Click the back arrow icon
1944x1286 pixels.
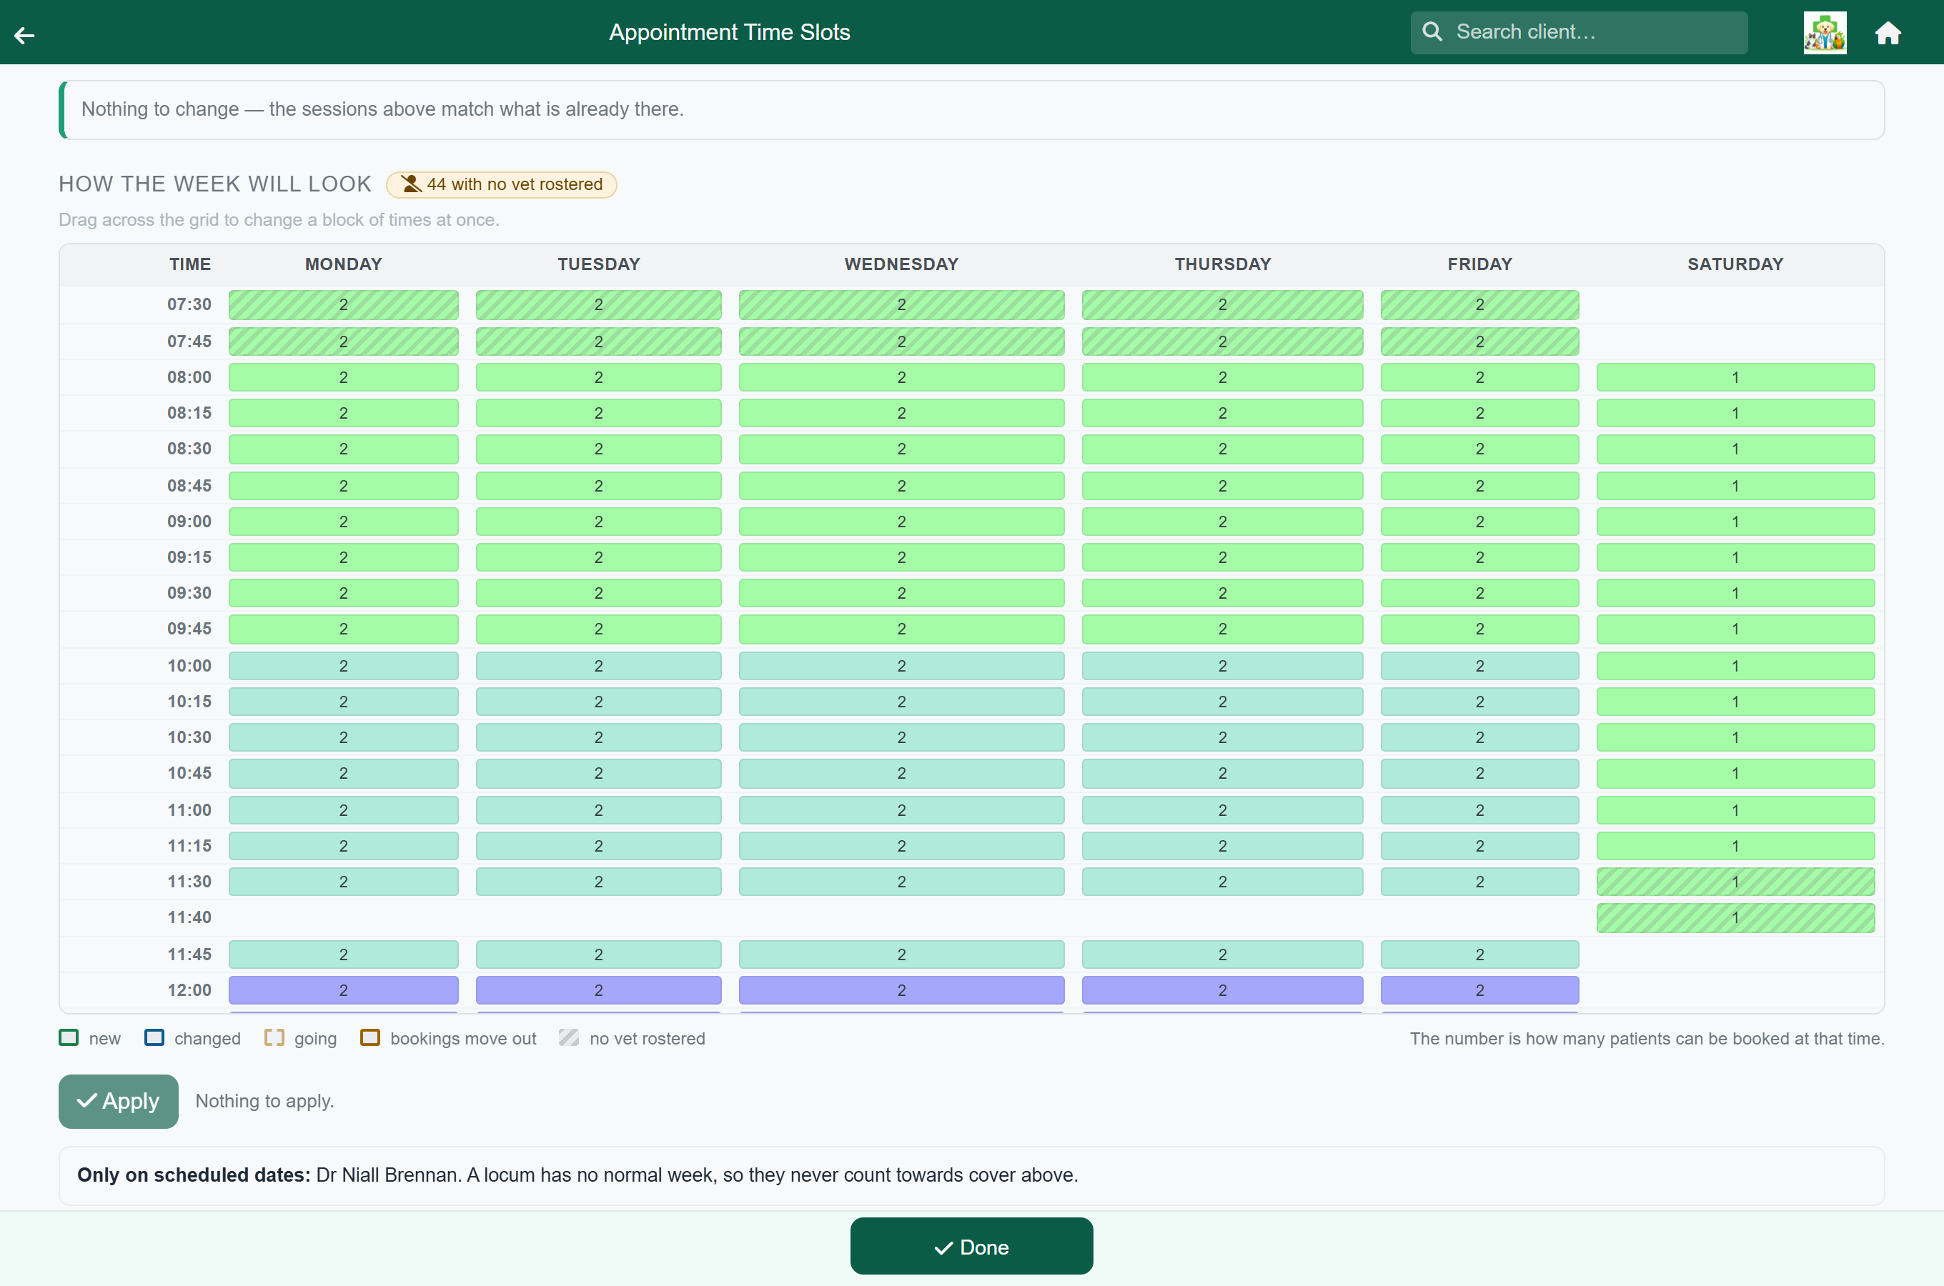24,34
